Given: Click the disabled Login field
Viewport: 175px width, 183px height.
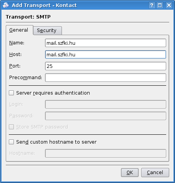Looking at the screenshot, I should pos(105,104).
